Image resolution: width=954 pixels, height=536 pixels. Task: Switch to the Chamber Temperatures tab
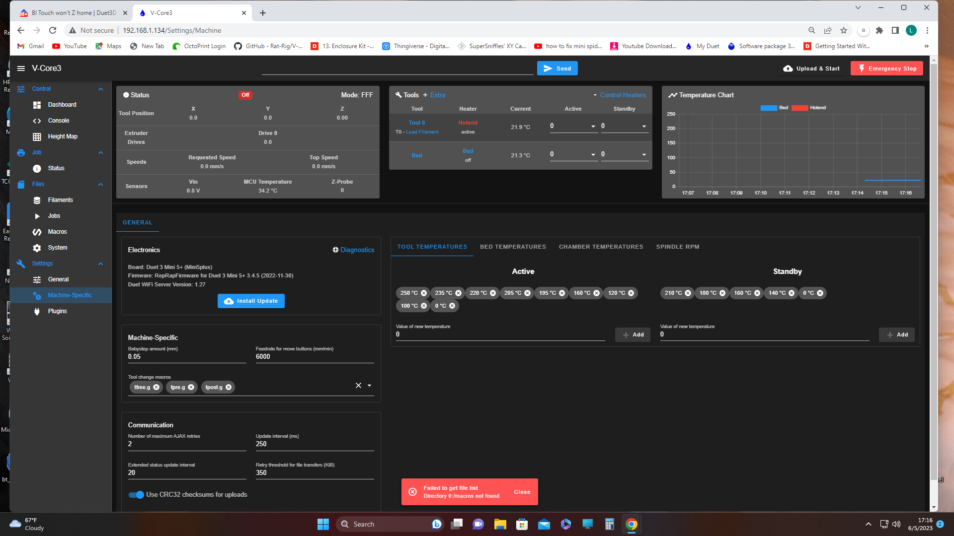tap(601, 247)
